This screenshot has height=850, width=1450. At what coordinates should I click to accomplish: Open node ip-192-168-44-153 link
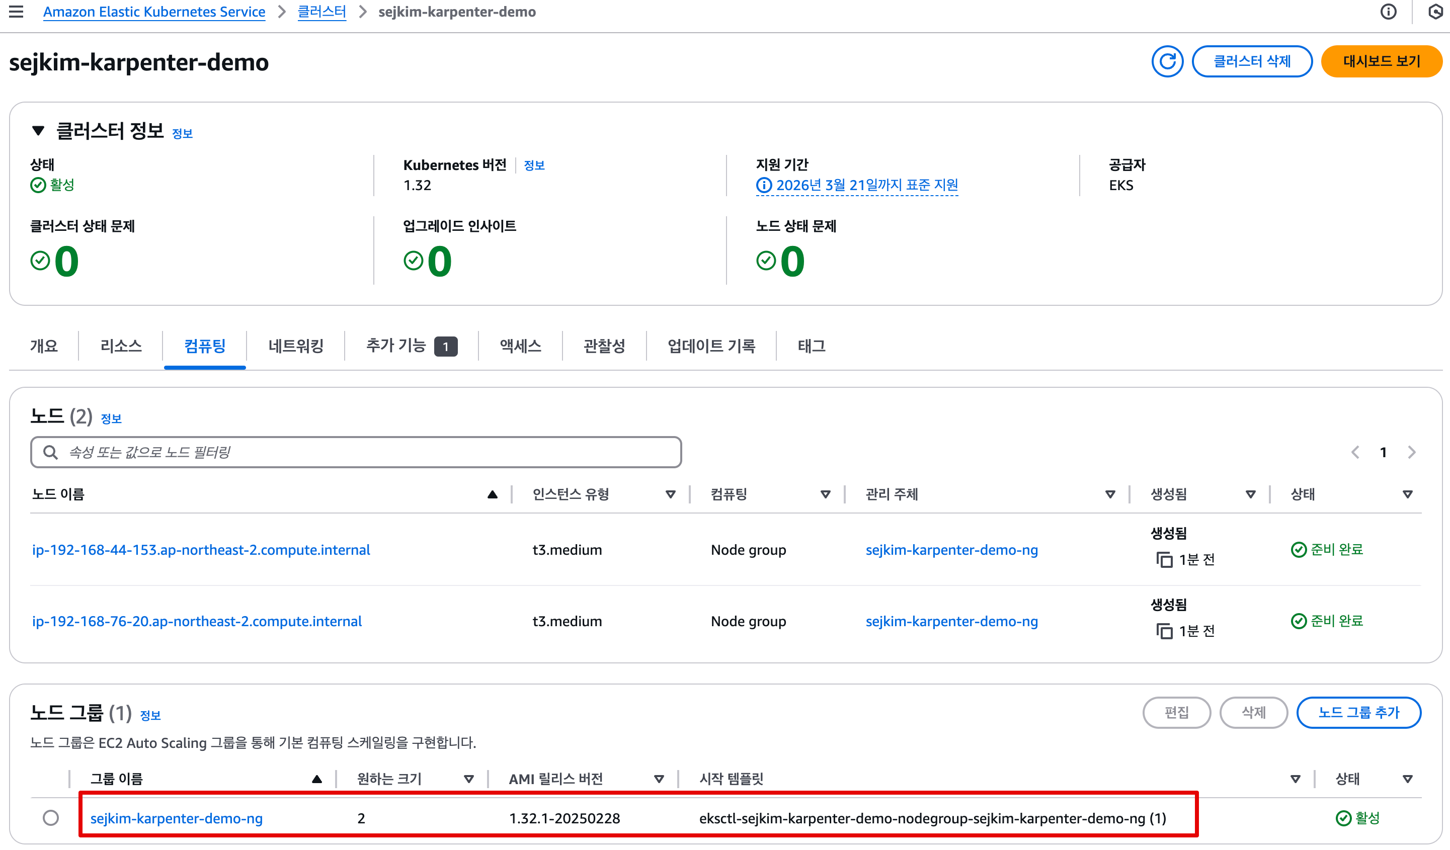(201, 550)
